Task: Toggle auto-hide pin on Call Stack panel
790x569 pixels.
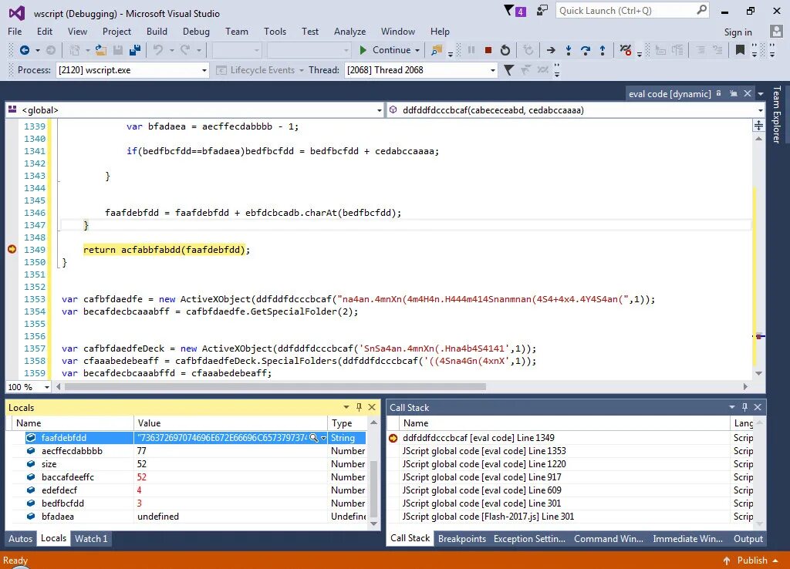Action: click(744, 407)
